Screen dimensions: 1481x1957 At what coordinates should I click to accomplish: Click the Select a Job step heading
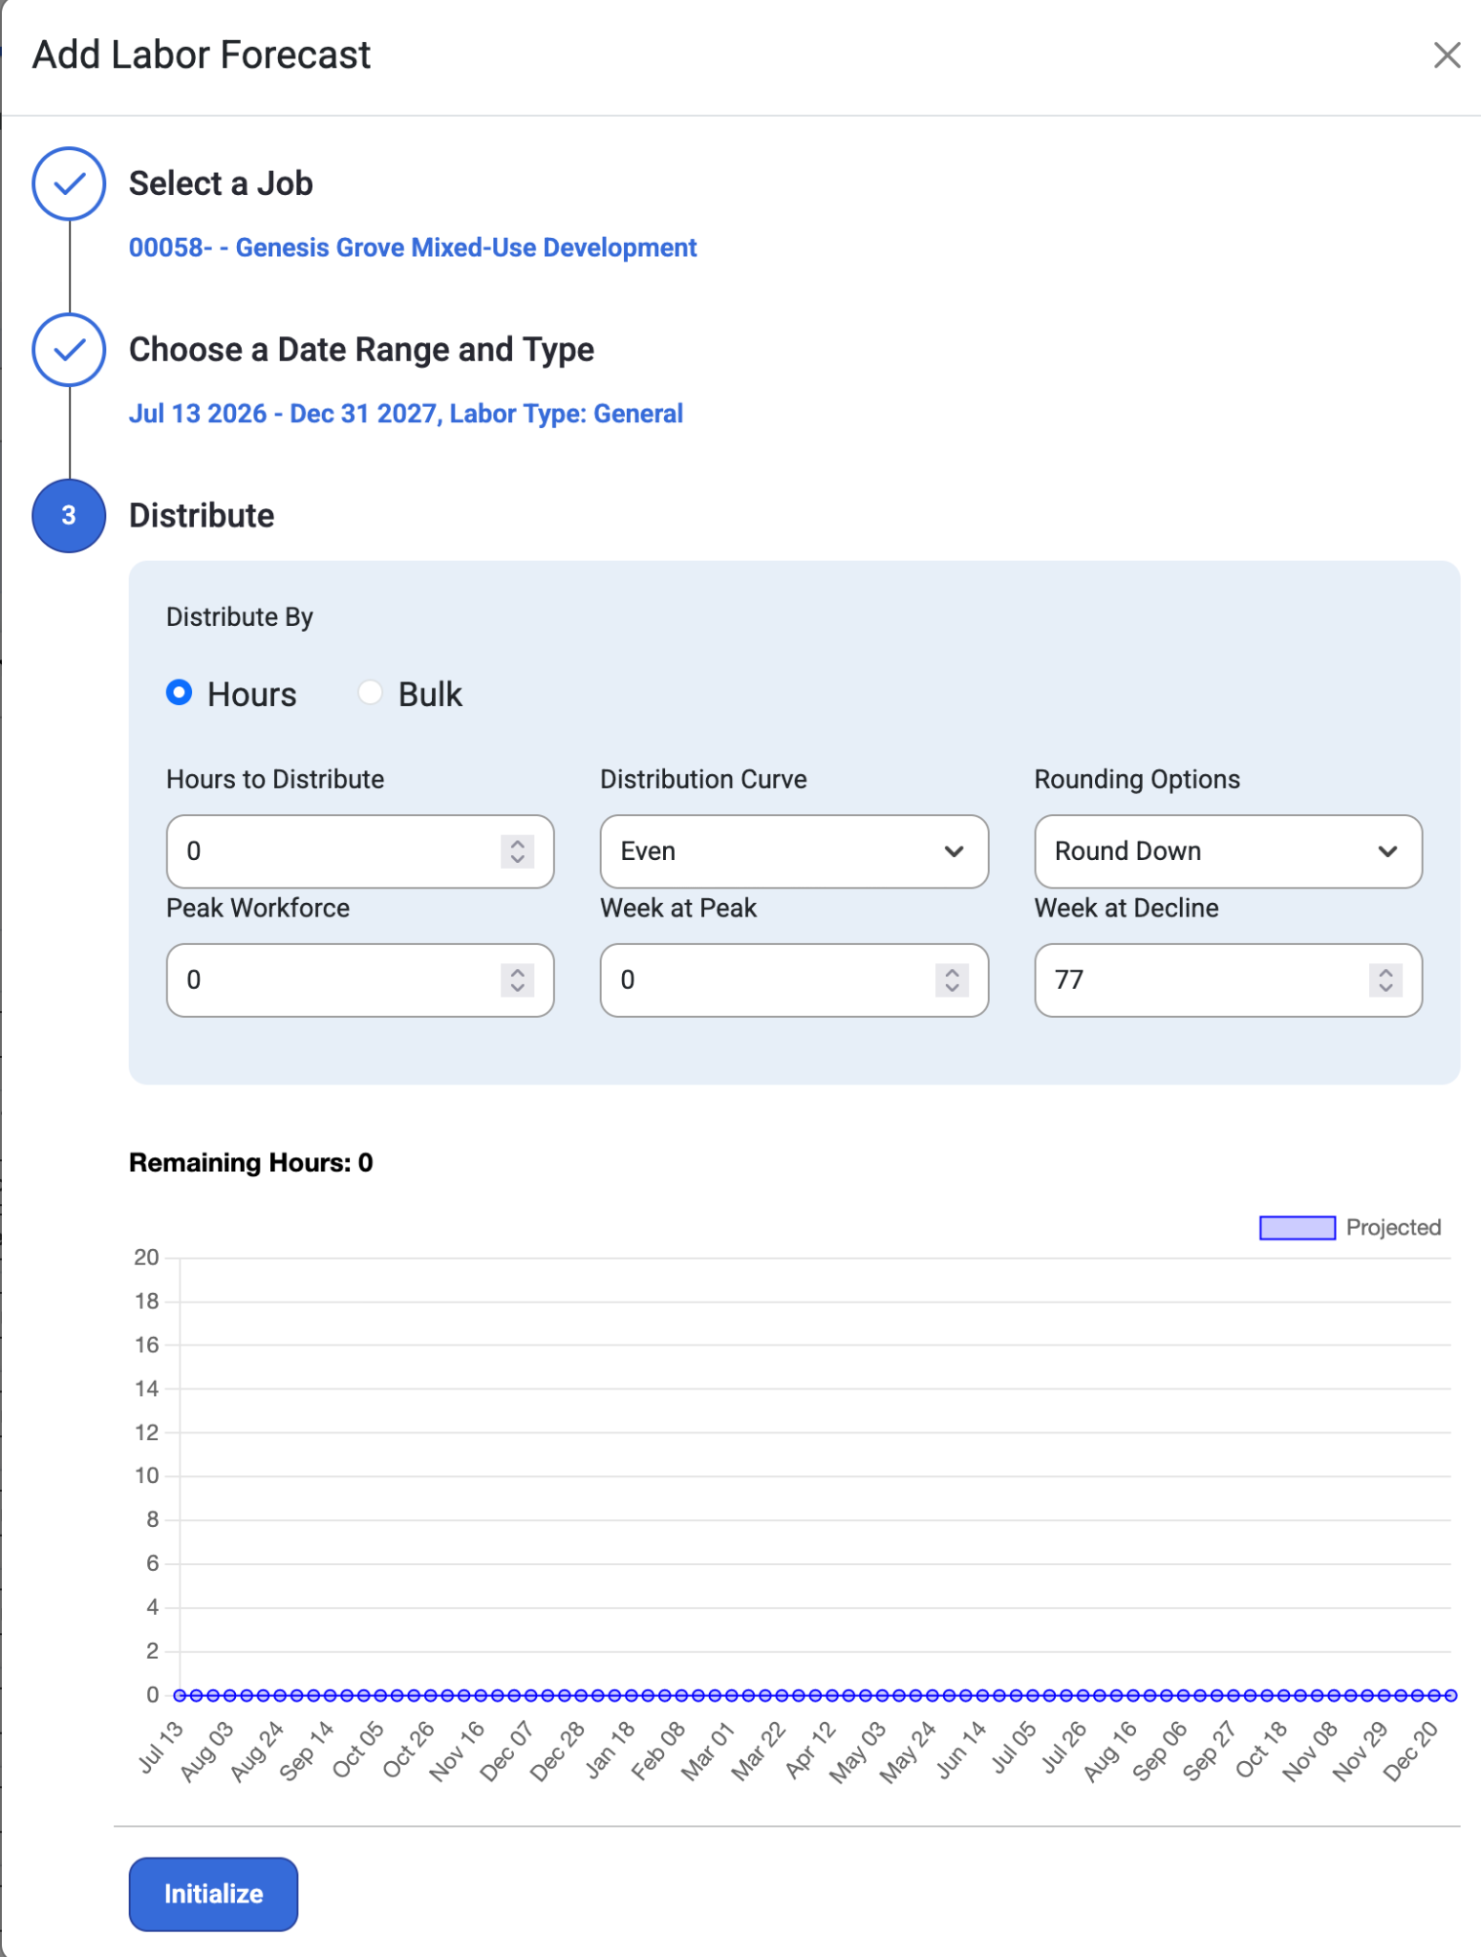tap(221, 183)
